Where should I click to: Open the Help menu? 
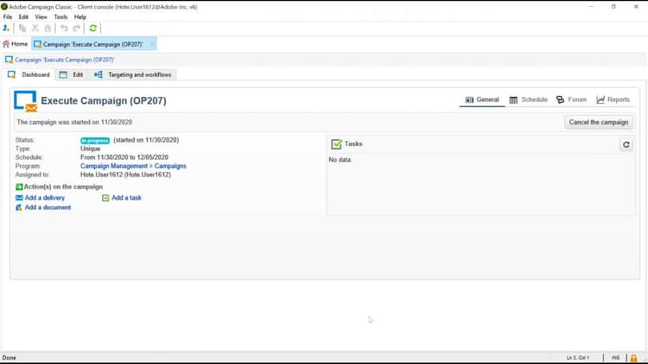[80, 17]
